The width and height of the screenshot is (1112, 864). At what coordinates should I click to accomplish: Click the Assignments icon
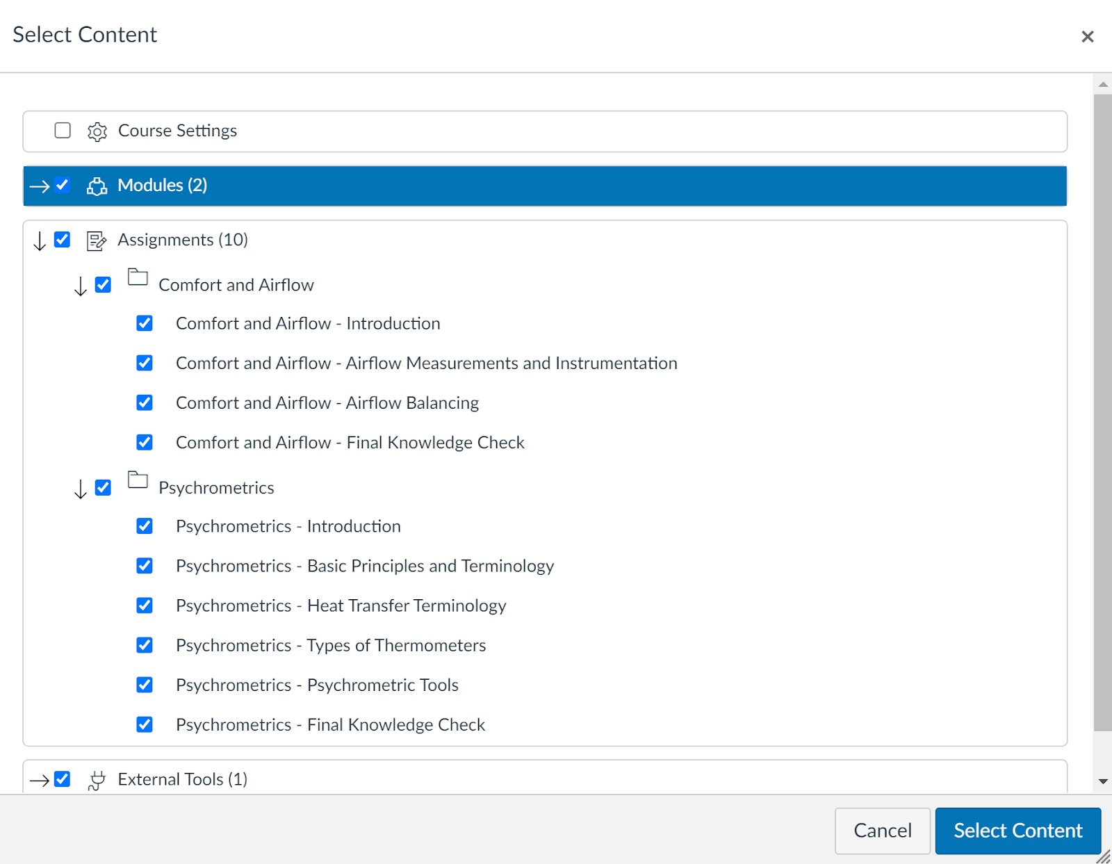(97, 241)
